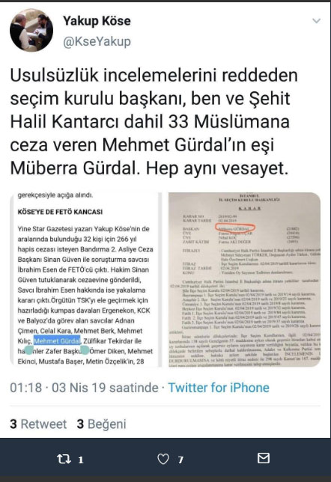This screenshot has width=331, height=482.
Task: Open Yakup Köse's round profile avatar
Action: 31,30
